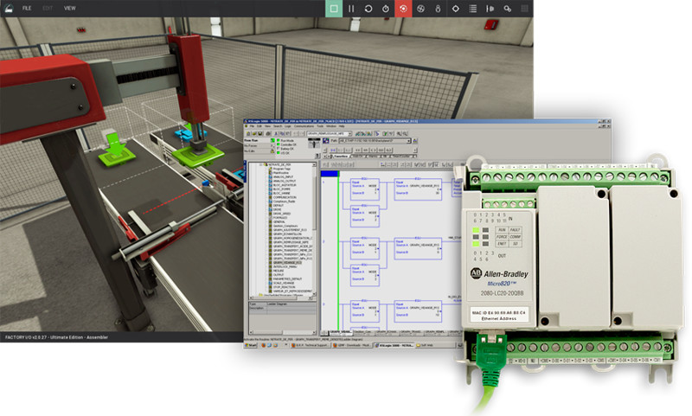Click the dimmed grid palette icon

tap(525, 9)
